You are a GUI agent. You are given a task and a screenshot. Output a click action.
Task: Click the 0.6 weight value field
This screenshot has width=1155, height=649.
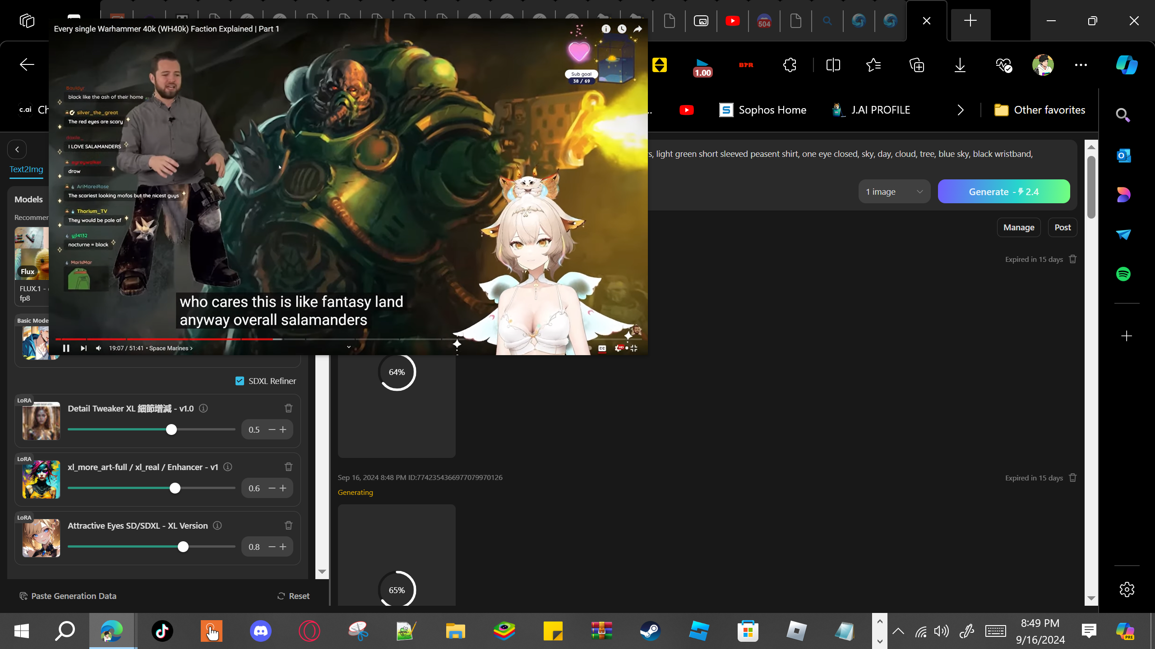[x=254, y=488]
